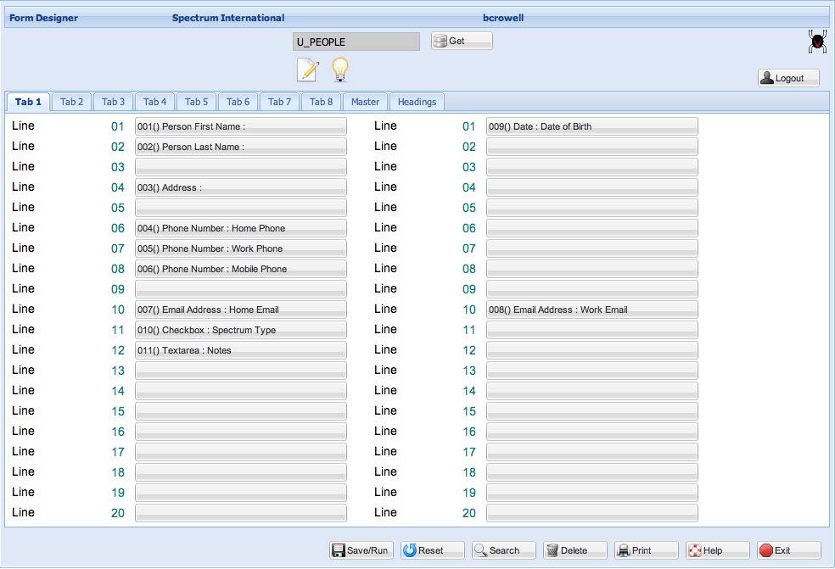Reset the form with Reset button
This screenshot has height=569, width=835.
[x=433, y=550]
